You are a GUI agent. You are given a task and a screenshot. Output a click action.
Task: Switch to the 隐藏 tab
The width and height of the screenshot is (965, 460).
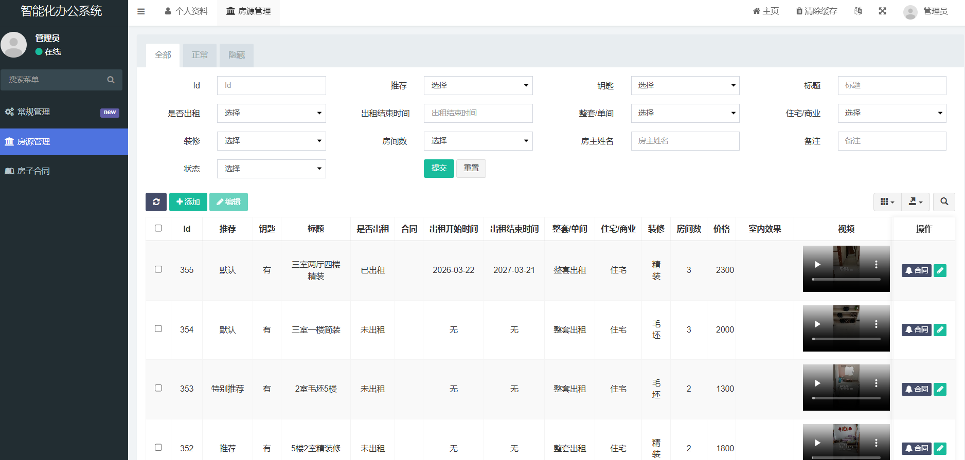[x=237, y=55]
